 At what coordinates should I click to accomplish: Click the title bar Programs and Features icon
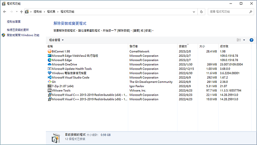click(x=4, y=4)
